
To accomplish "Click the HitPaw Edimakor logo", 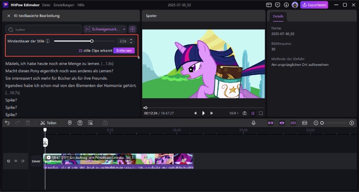I will point(6,5).
